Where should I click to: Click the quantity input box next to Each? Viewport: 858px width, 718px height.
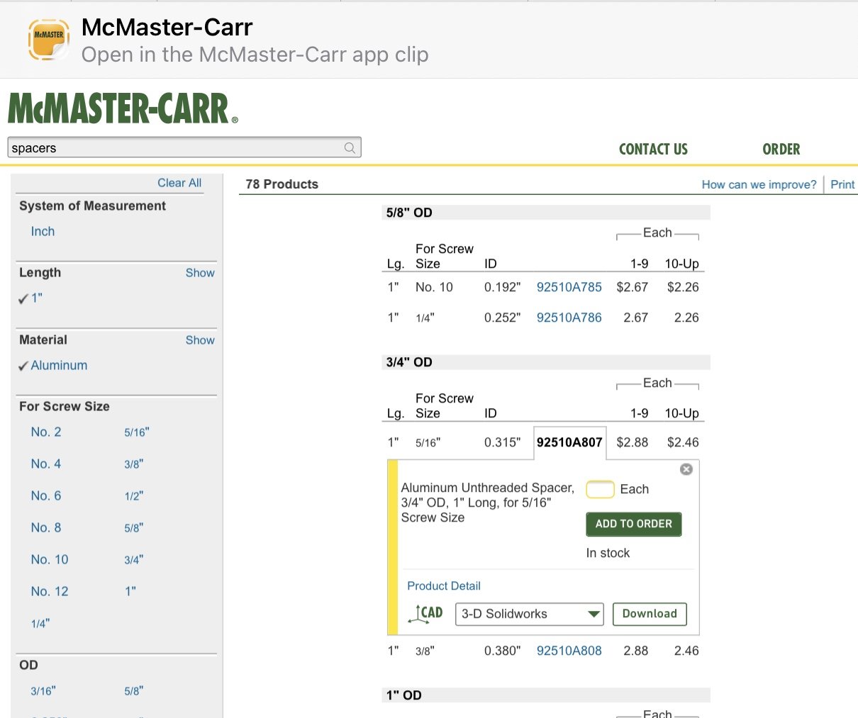600,489
